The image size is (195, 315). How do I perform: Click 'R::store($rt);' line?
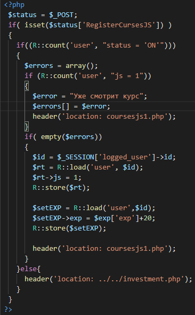61,187
